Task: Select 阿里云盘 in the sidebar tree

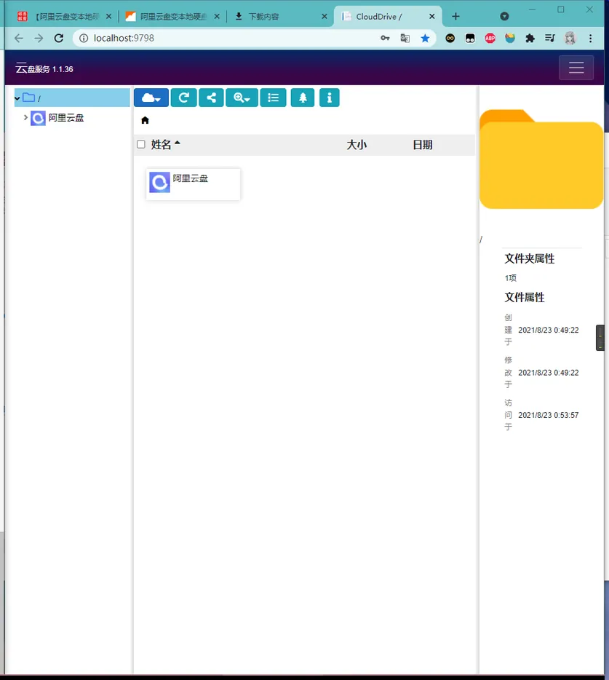Action: coord(66,117)
